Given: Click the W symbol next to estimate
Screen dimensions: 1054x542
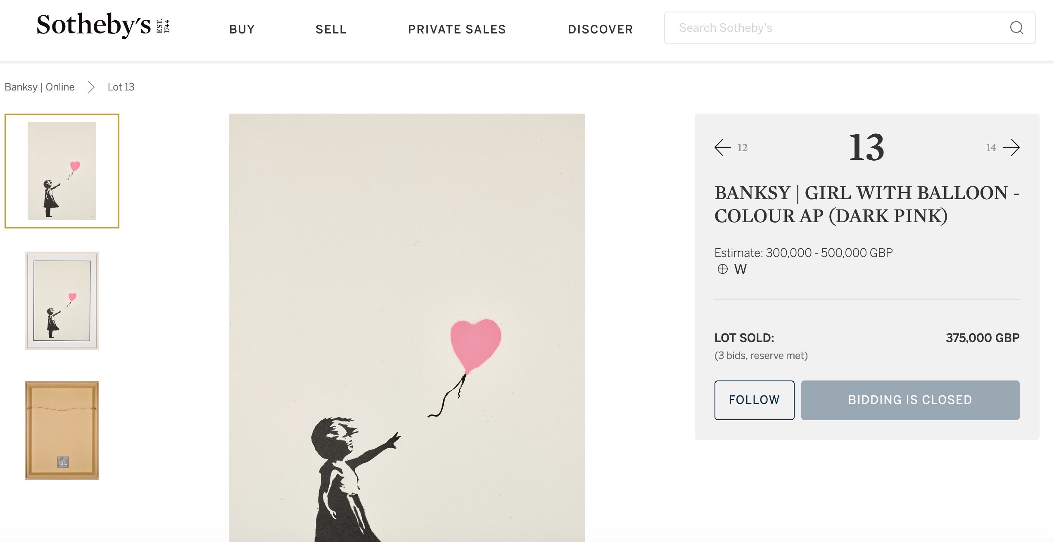Looking at the screenshot, I should coord(741,269).
